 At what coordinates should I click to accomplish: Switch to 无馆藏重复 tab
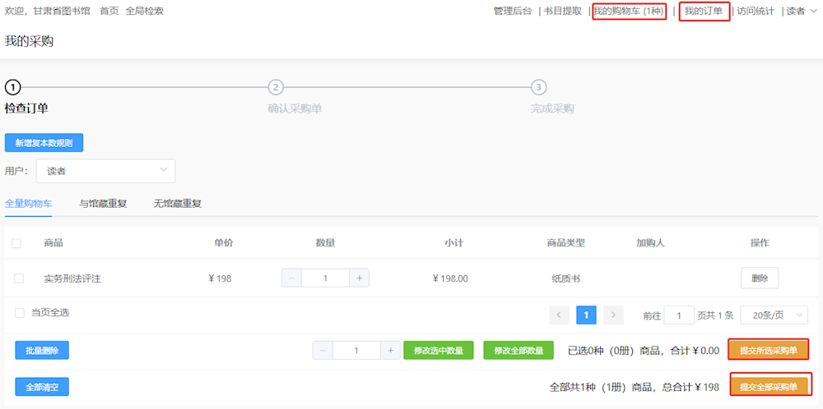178,204
